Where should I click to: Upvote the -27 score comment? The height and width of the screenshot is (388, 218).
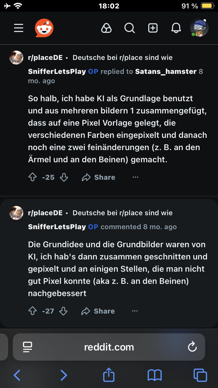point(33,311)
